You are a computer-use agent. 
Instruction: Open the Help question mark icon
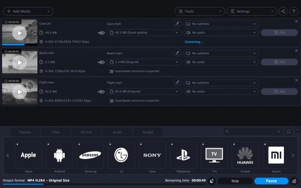294,12
